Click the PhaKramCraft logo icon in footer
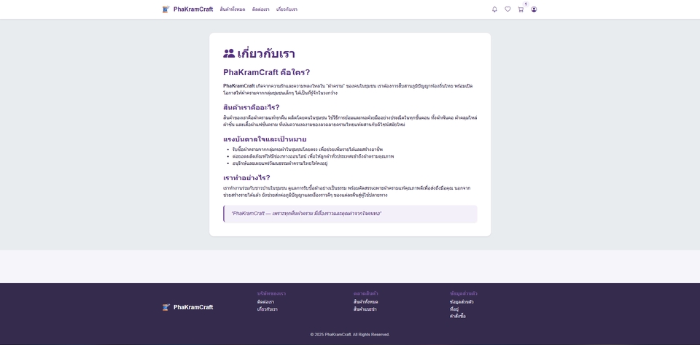 [x=166, y=307]
